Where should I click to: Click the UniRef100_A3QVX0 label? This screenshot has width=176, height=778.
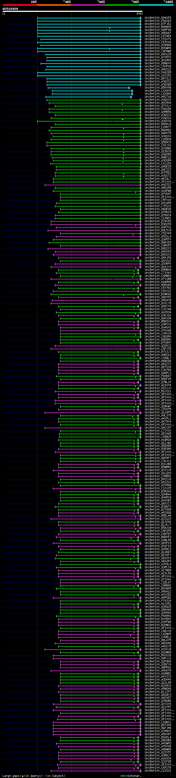pos(158,100)
